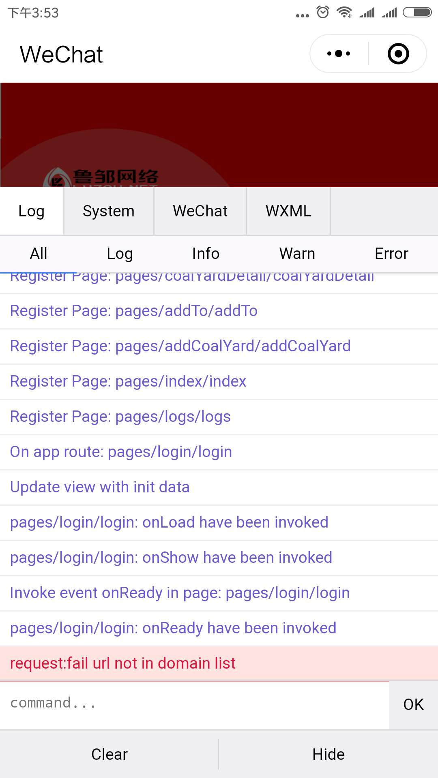The height and width of the screenshot is (778, 438).
Task: Hide the debug console panel
Action: [x=328, y=754]
